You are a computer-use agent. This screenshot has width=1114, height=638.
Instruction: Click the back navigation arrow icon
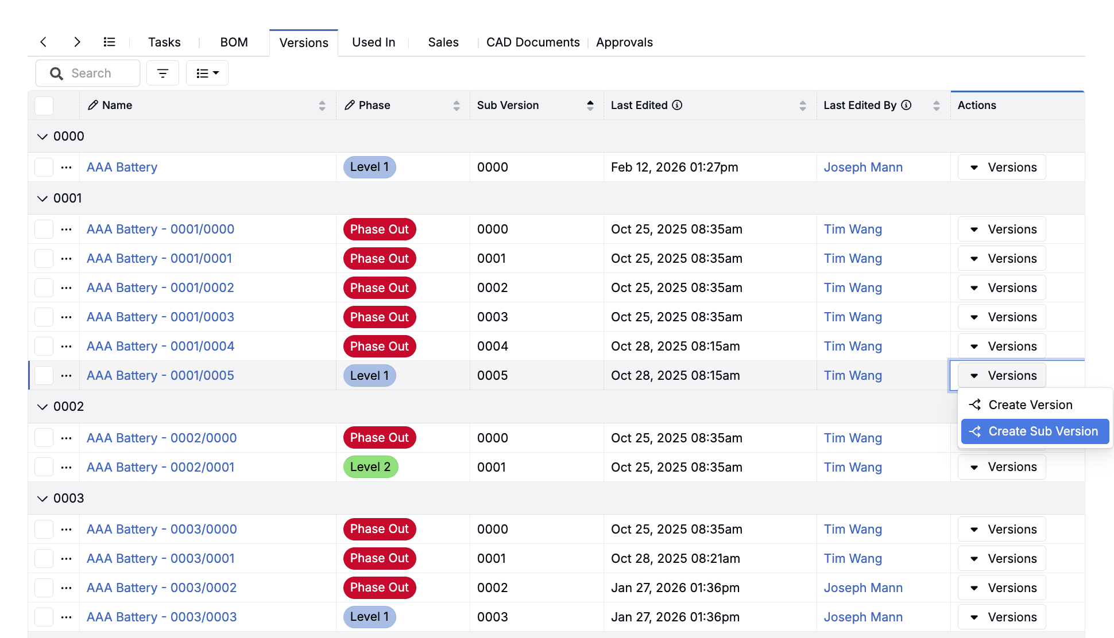(44, 42)
